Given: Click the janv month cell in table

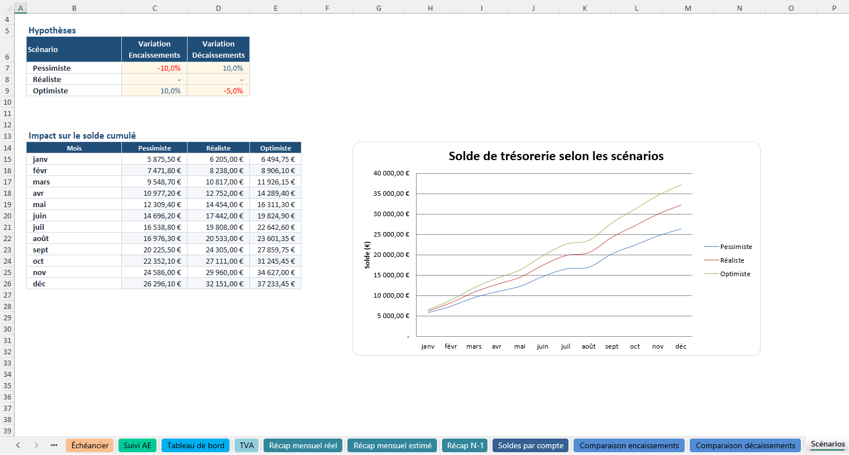Looking at the screenshot, I should [74, 159].
